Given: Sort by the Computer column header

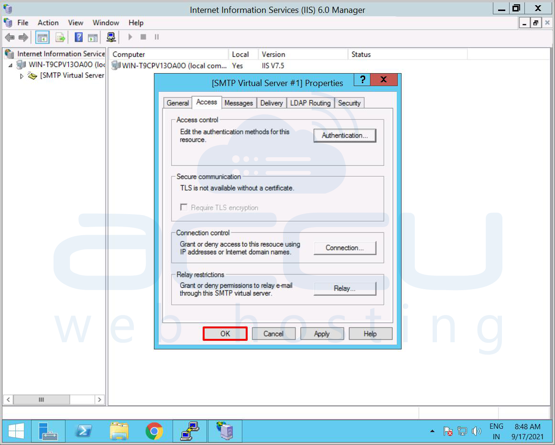Looking at the screenshot, I should pyautogui.click(x=168, y=54).
